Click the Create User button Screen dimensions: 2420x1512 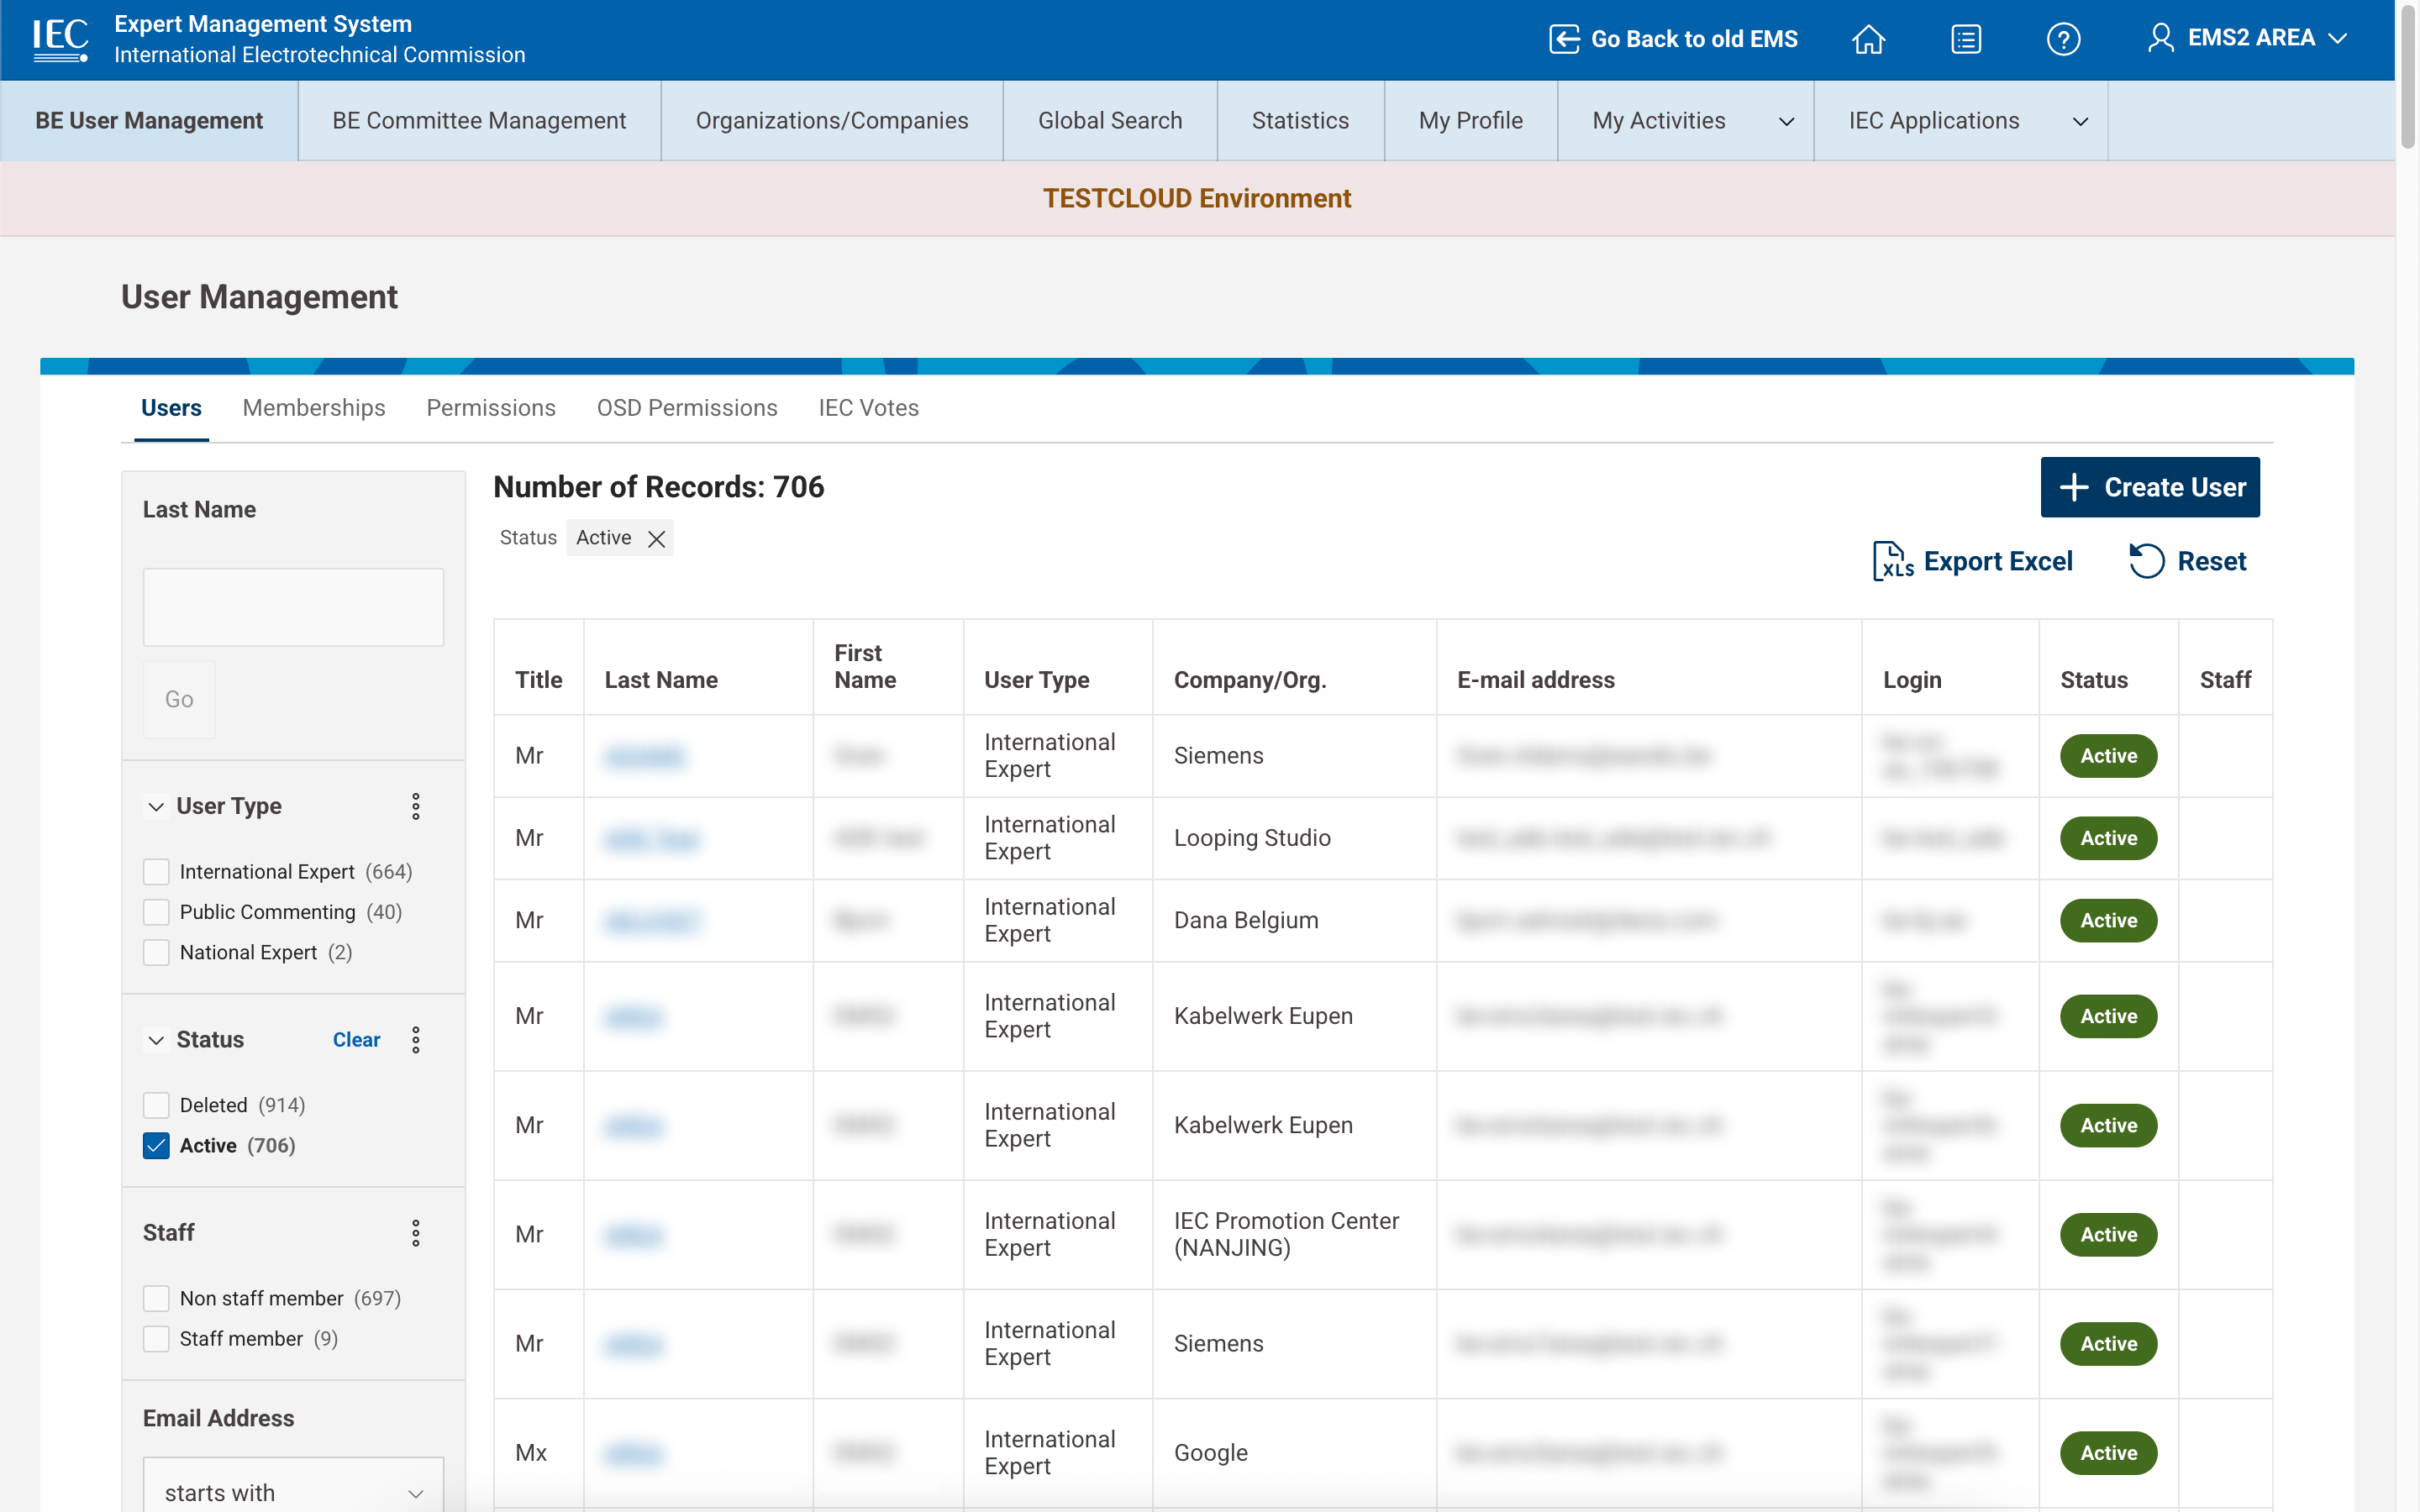coord(2150,487)
